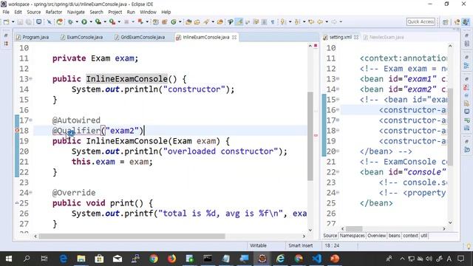Expand the Debug configurations dropdown
The width and height of the screenshot is (473, 266).
tap(77, 21)
